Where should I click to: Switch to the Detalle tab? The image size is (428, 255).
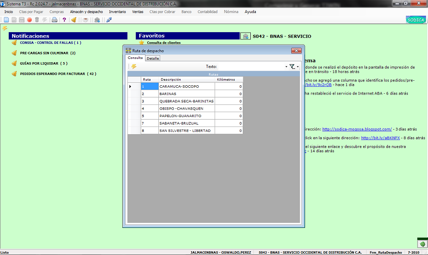coord(153,59)
